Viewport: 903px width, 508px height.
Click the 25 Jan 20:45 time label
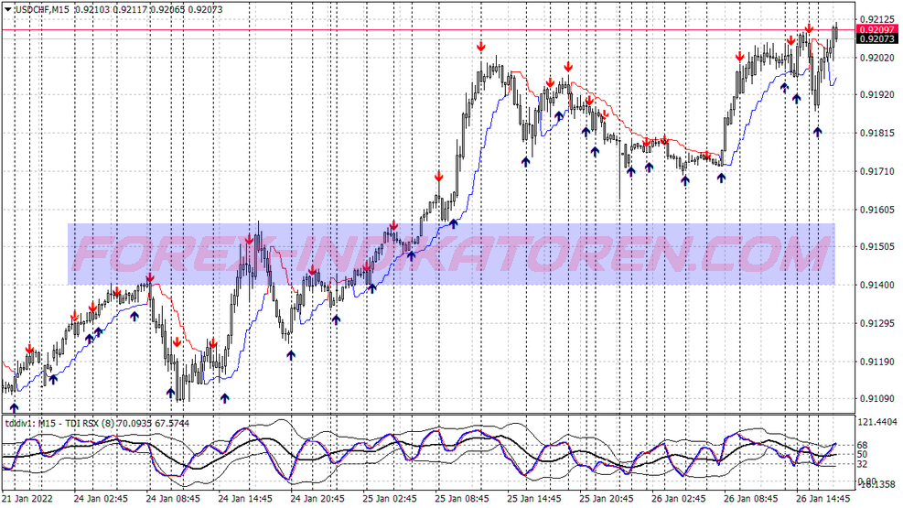click(607, 498)
